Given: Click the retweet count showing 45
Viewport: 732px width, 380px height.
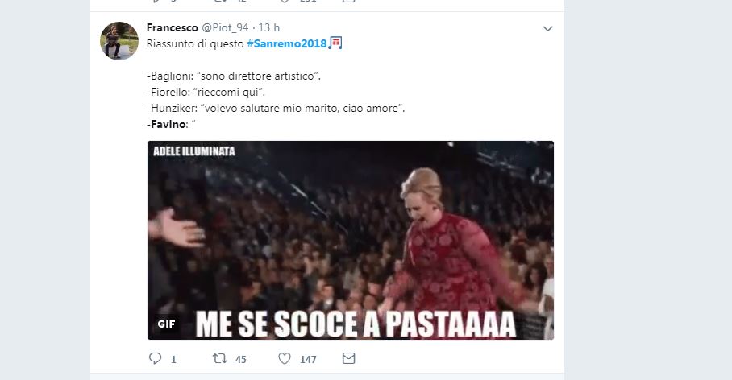Looking at the screenshot, I should click(x=240, y=360).
